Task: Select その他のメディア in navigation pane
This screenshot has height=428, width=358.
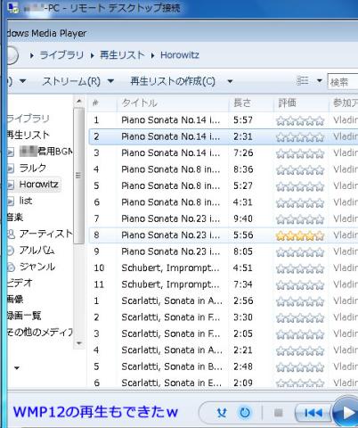Action: 40,332
